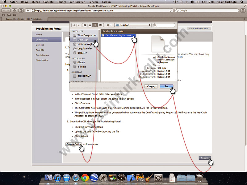Cancel the dialog with Vazgeç

point(151,86)
